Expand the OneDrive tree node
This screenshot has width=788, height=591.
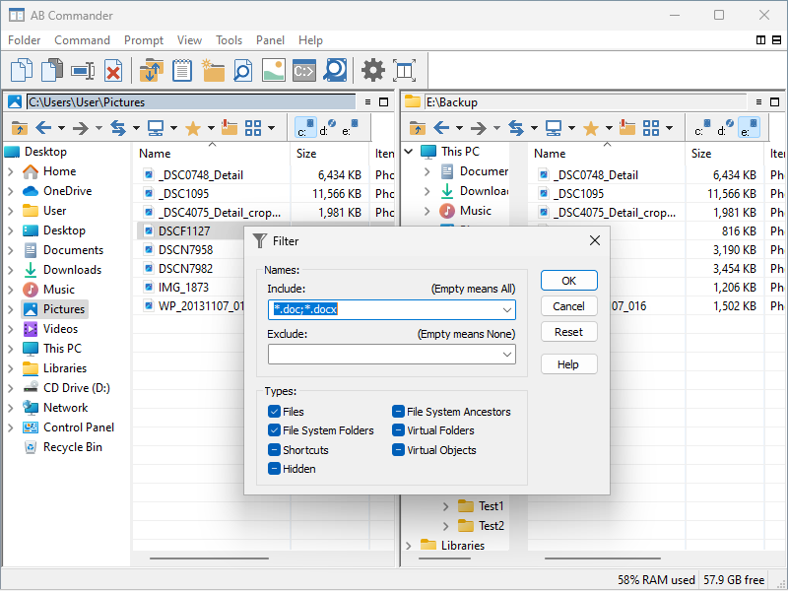(11, 191)
